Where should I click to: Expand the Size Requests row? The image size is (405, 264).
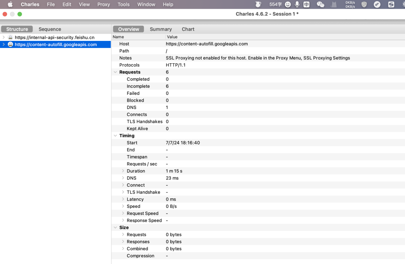(x=123, y=234)
